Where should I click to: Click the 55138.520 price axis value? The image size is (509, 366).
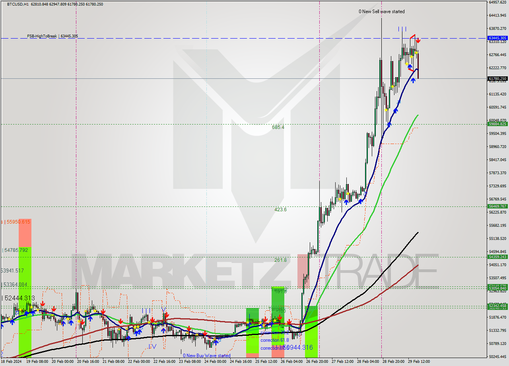(497, 239)
